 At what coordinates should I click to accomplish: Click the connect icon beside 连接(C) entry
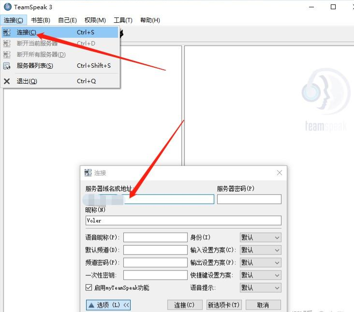coord(7,32)
